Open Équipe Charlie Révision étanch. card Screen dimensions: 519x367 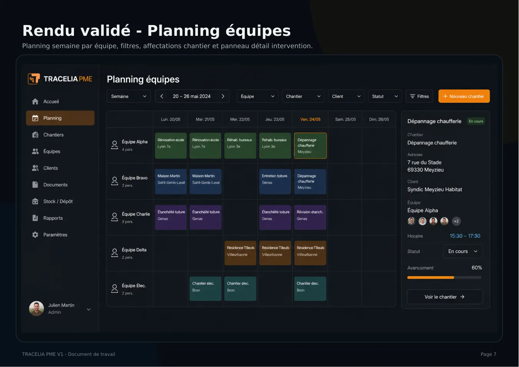tap(310, 217)
